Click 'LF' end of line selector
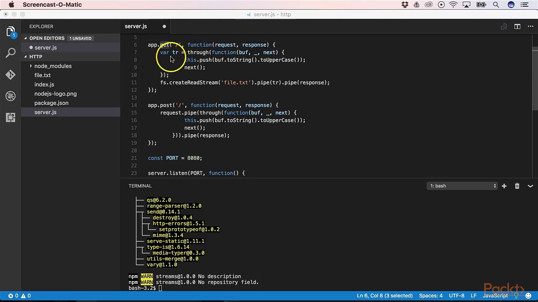Image resolution: width=538 pixels, height=302 pixels. [x=474, y=296]
